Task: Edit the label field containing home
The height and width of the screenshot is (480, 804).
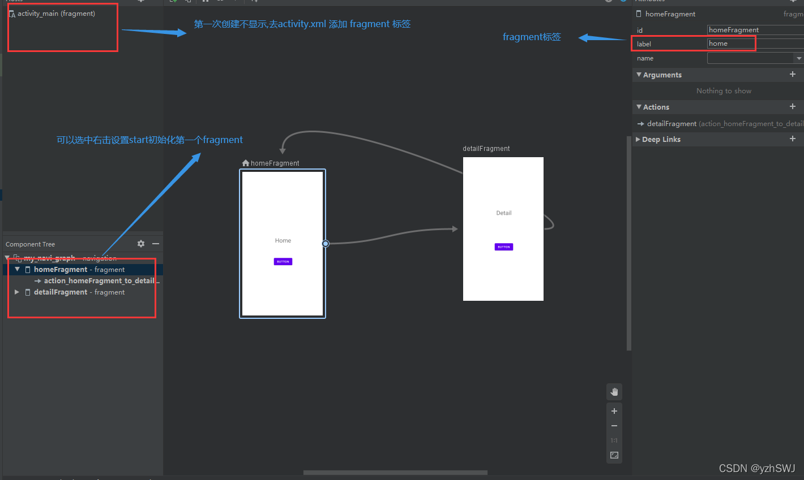Action: (x=731, y=43)
